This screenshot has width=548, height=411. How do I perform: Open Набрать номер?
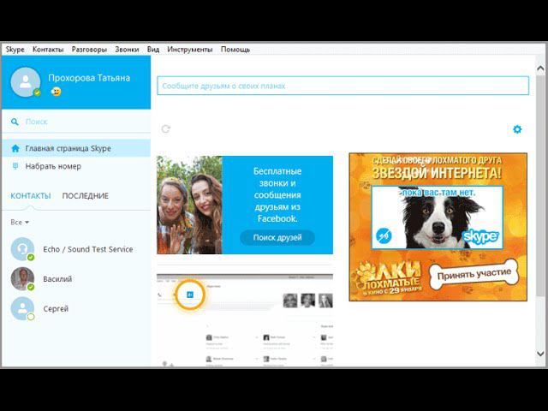[76, 166]
